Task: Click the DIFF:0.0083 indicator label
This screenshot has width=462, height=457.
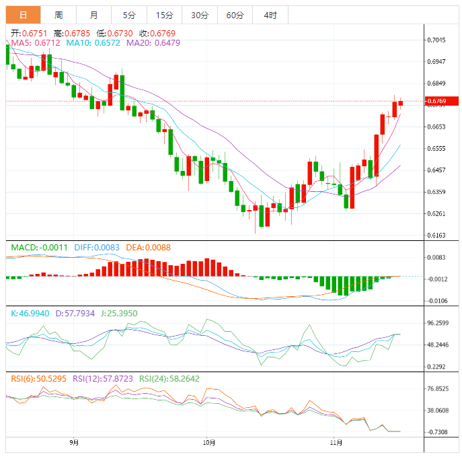Action: [x=97, y=248]
